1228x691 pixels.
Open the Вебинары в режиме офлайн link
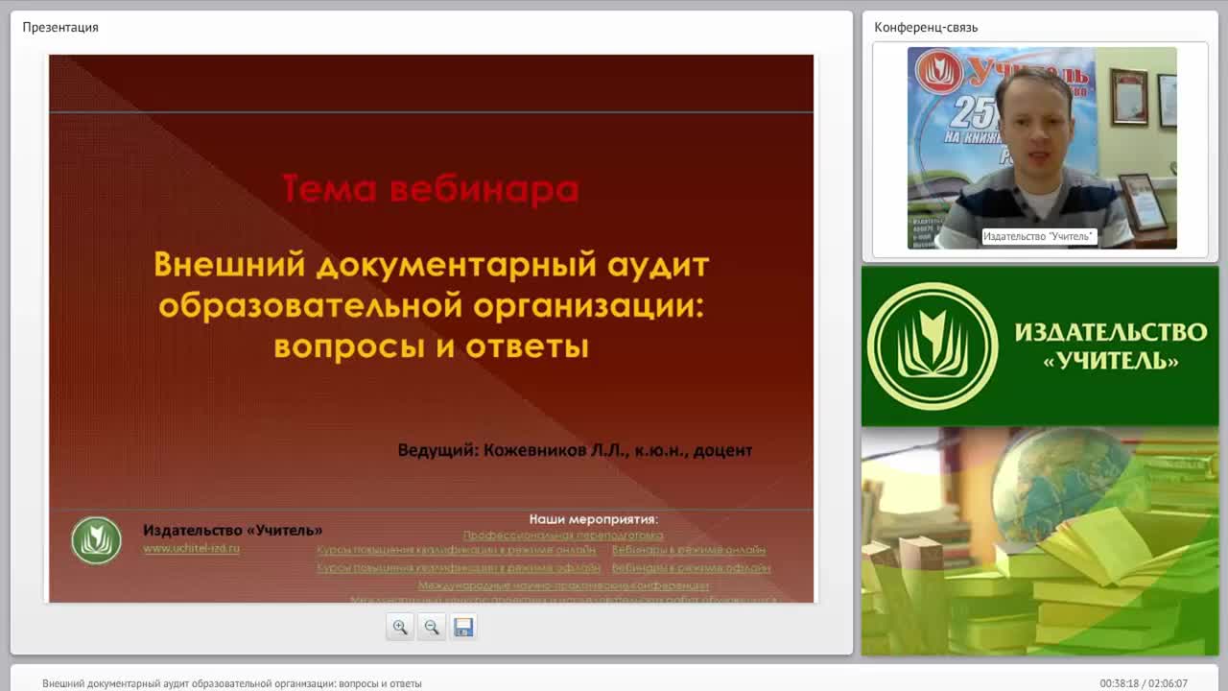pyautogui.click(x=691, y=567)
